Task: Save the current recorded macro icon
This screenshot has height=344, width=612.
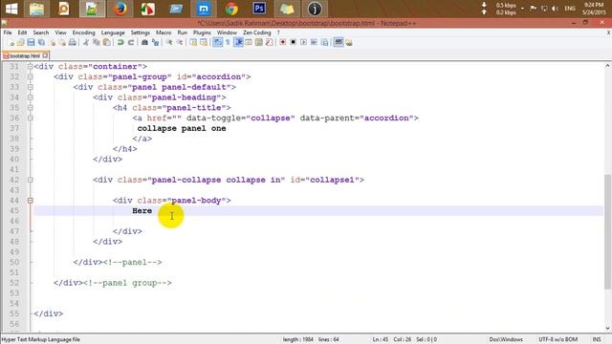Action: pos(324,42)
